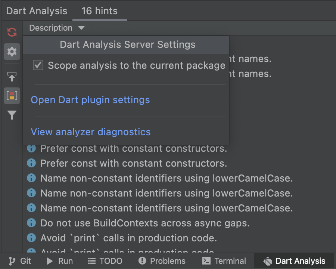
Task: Click the Git branch icon in status bar
Action: pos(12,261)
